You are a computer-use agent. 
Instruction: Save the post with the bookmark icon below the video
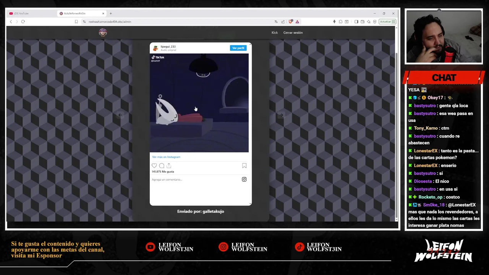244,166
